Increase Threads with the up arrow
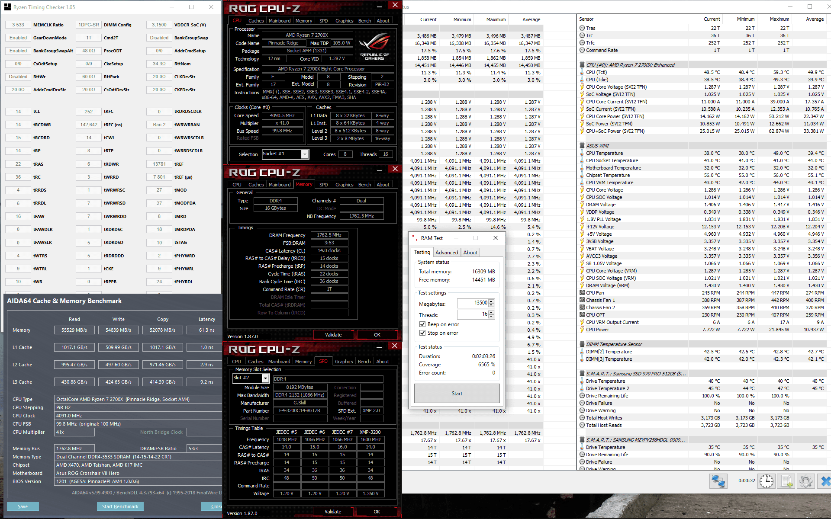831x519 pixels. point(491,312)
